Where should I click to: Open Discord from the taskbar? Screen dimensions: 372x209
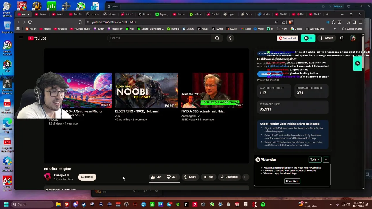pyautogui.click(x=75, y=204)
